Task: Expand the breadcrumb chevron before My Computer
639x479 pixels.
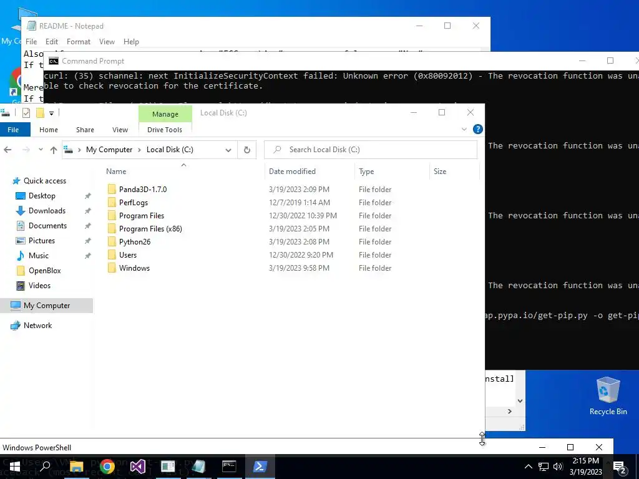Action: (79, 150)
